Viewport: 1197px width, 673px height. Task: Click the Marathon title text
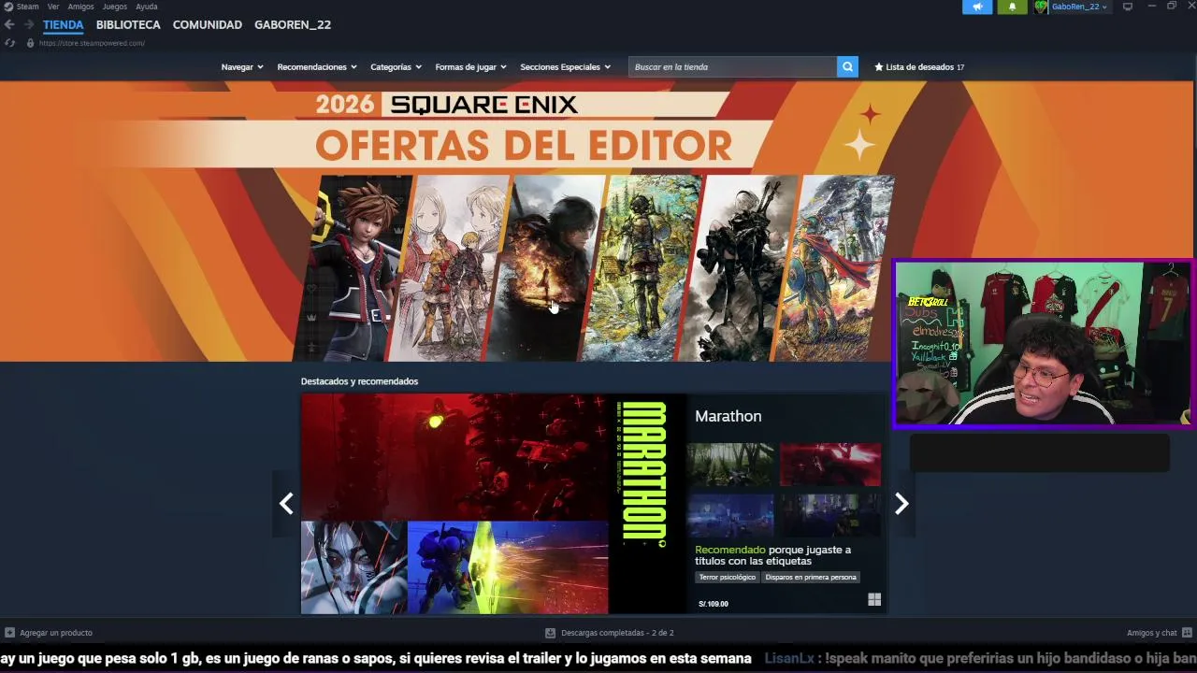(x=728, y=416)
